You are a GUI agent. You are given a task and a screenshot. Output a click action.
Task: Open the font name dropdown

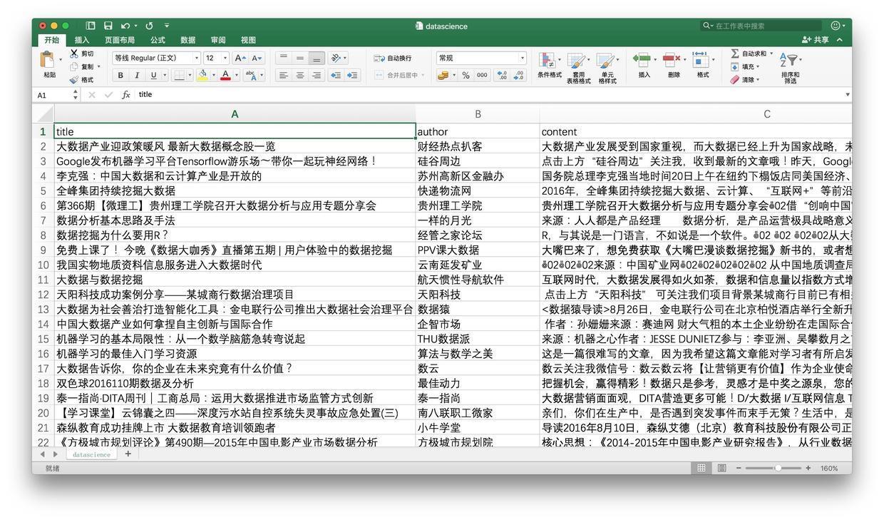click(x=197, y=58)
